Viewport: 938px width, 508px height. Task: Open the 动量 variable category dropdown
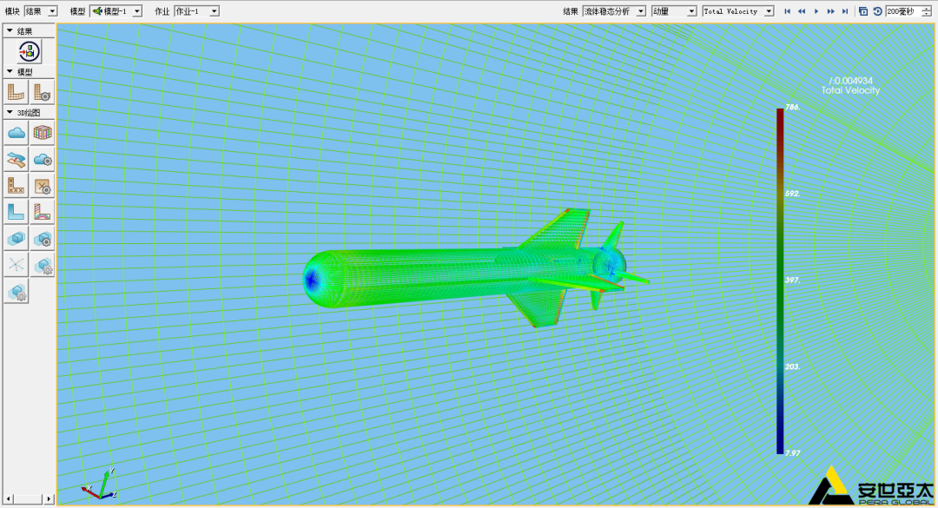click(x=674, y=11)
